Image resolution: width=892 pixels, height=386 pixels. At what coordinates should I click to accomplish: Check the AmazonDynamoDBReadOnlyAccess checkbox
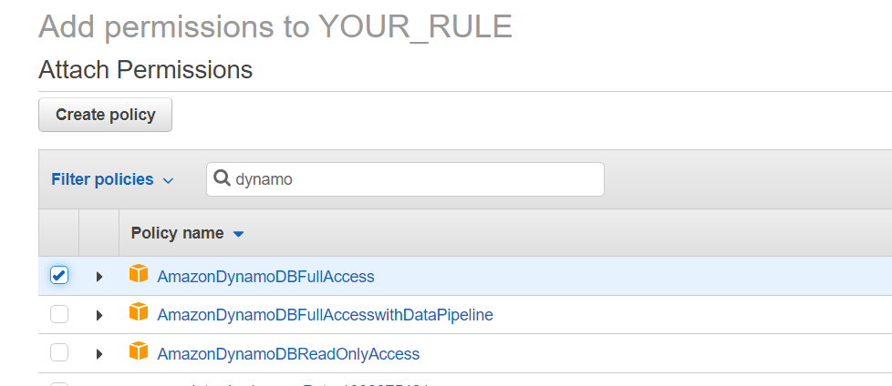pos(59,352)
